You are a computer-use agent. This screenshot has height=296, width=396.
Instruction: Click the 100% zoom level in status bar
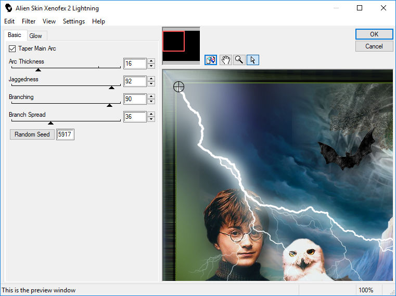366,290
